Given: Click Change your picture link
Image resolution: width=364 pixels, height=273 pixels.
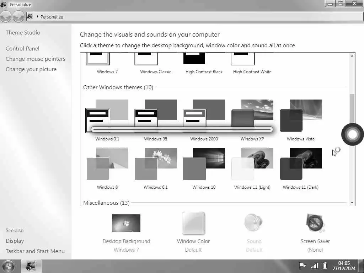Looking at the screenshot, I should point(31,69).
